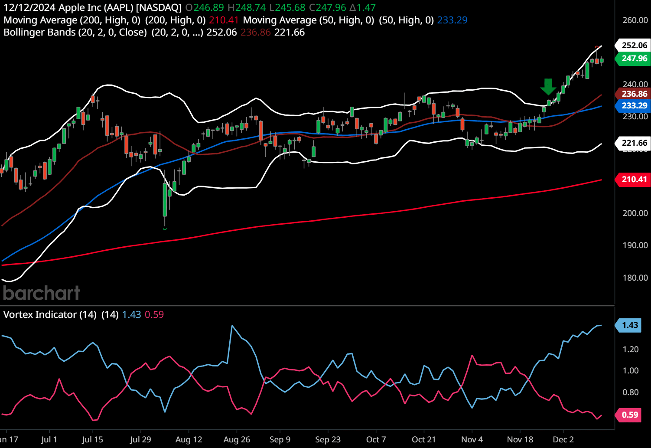651x448 pixels.
Task: Click the "230.00" price axis label
Action: click(635, 116)
